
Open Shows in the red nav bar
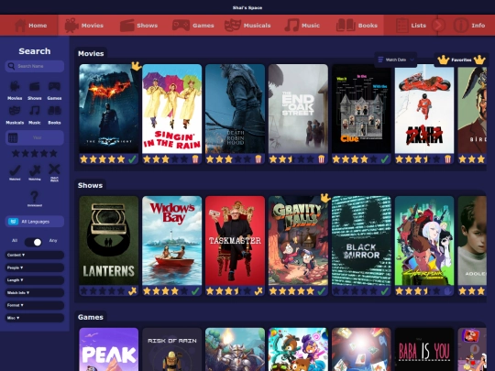[138, 26]
